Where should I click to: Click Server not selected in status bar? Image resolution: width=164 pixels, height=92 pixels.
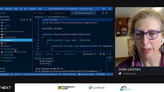[86, 74]
